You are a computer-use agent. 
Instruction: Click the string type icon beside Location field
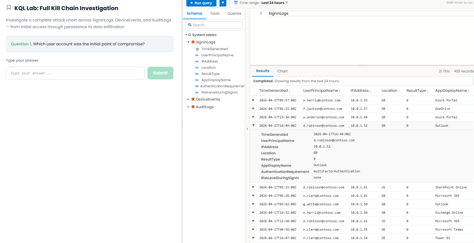(x=197, y=68)
